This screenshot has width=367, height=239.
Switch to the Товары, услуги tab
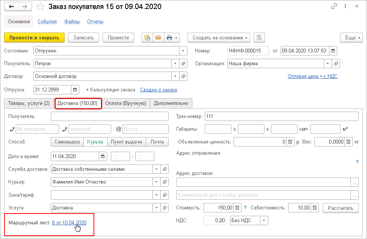pos(29,103)
